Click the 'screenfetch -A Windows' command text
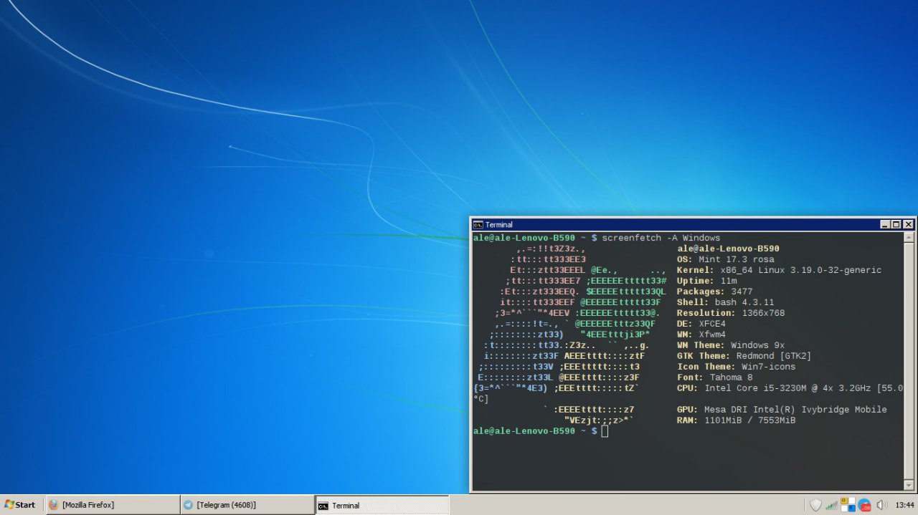Screen dimensions: 918x515 [661, 238]
